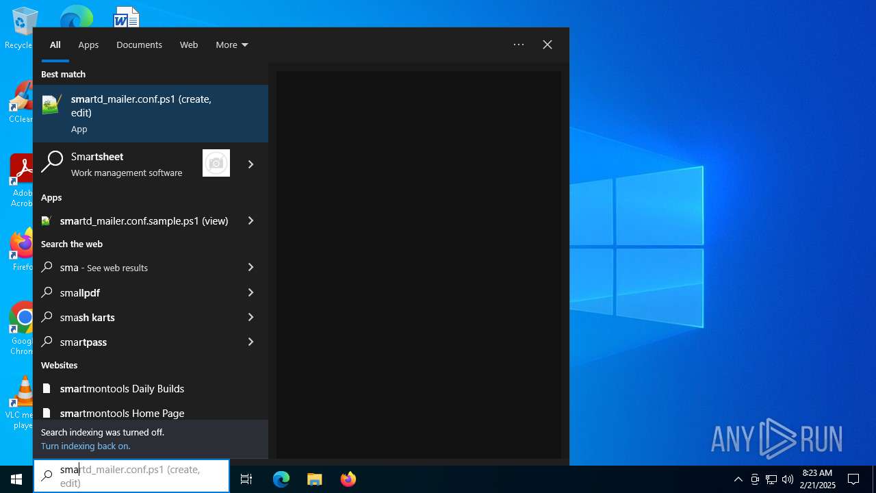Select the Microsoft Edge desktop icon
876x493 pixels.
click(76, 16)
